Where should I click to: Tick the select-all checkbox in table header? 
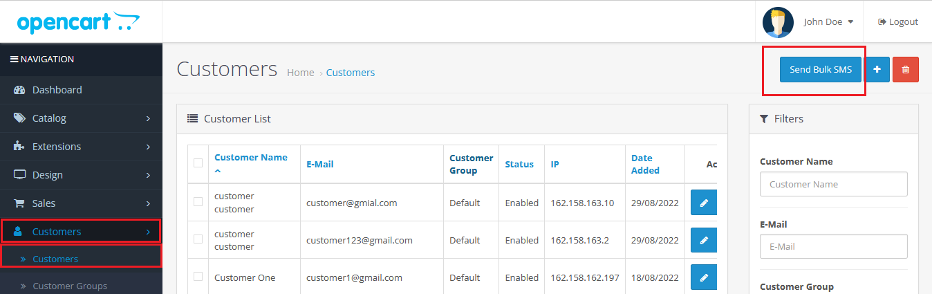(198, 163)
